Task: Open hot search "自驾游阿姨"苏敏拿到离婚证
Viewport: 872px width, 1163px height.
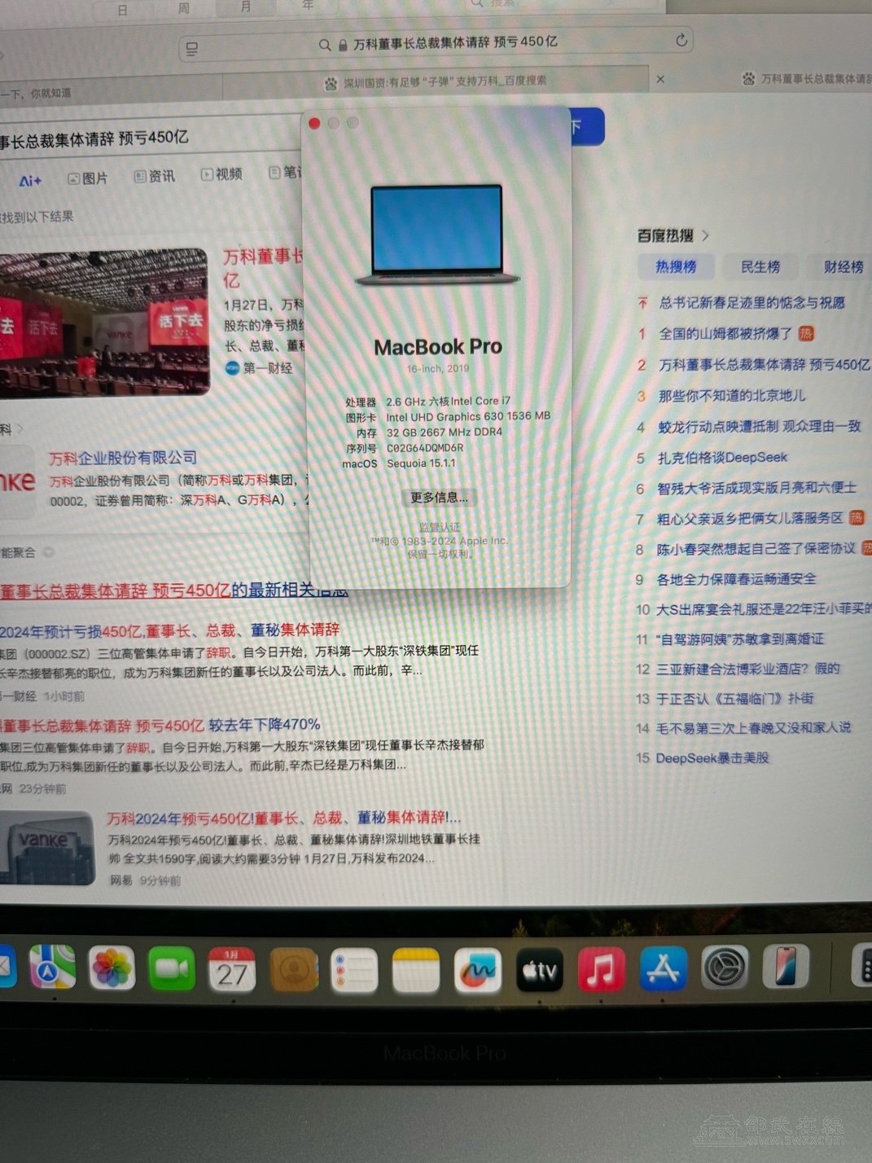Action: coord(739,639)
